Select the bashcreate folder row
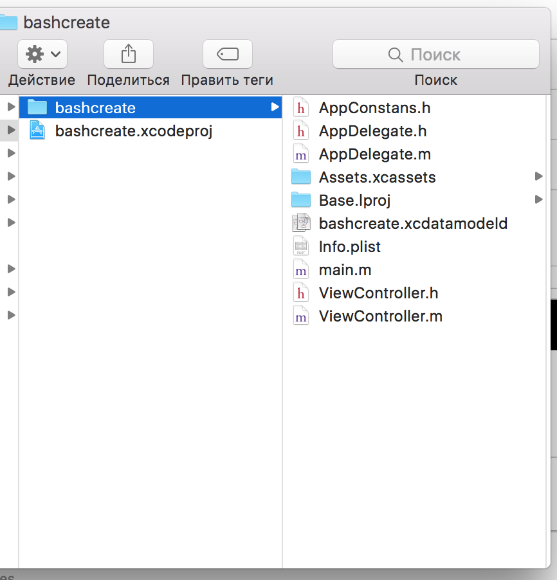The height and width of the screenshot is (580, 557). 151,107
